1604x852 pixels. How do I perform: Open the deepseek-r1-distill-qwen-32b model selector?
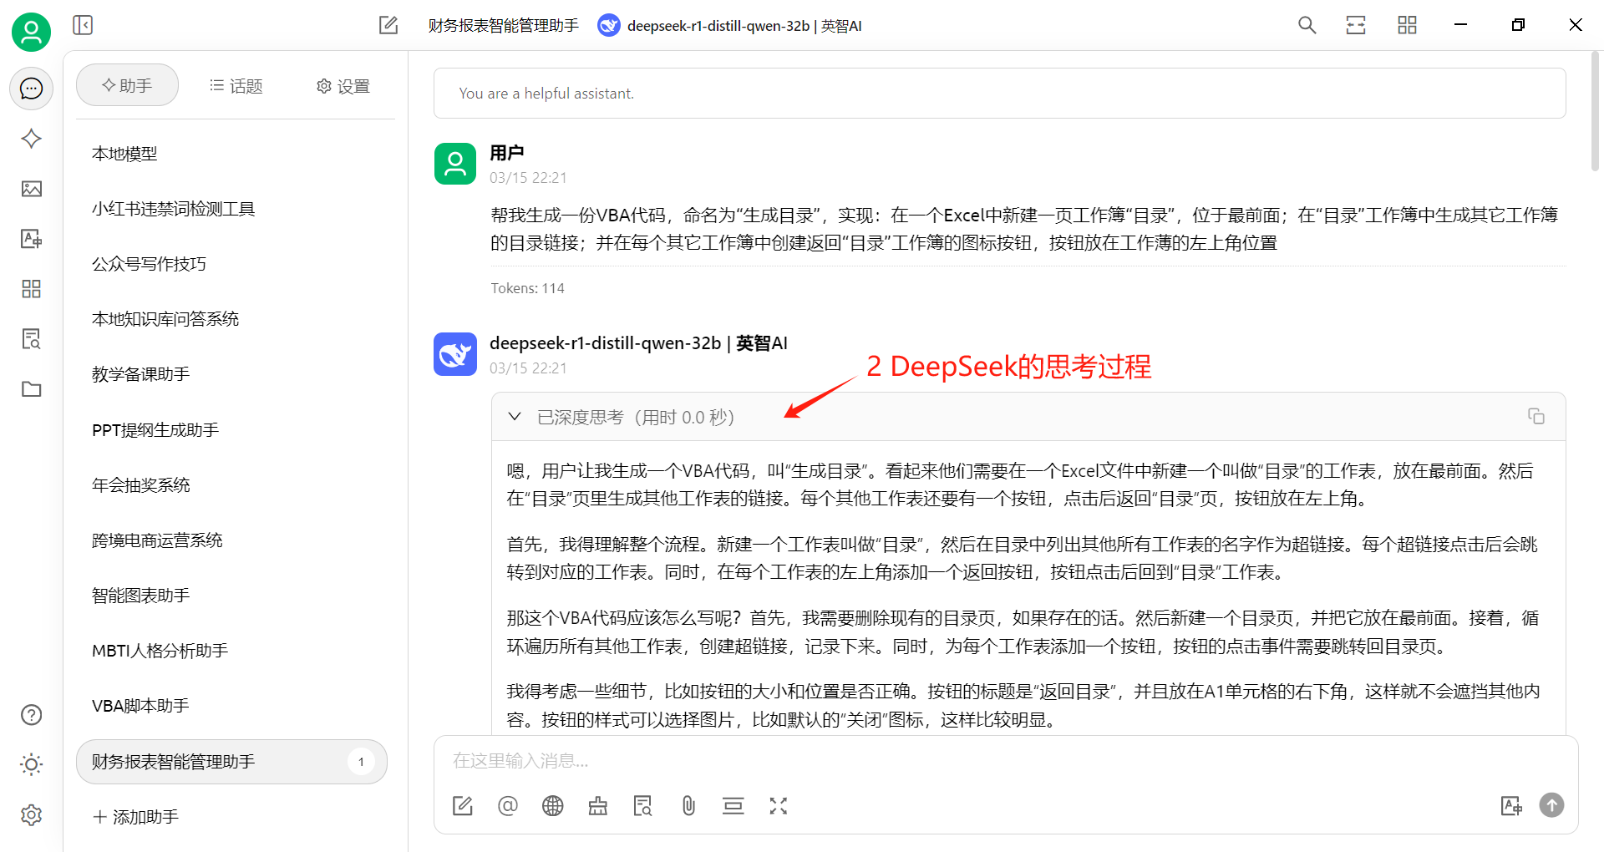click(x=730, y=26)
